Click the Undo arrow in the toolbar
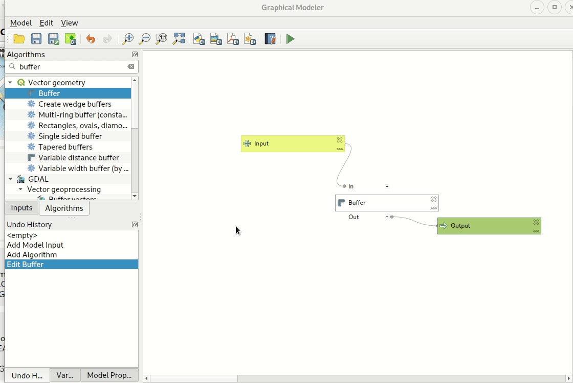 (x=91, y=39)
